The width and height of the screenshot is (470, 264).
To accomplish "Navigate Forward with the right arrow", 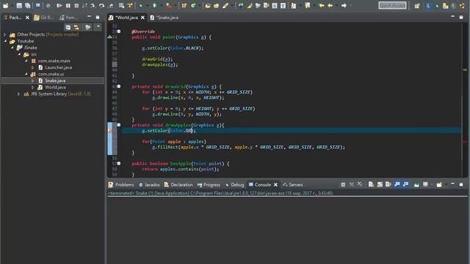I will coord(344,5).
